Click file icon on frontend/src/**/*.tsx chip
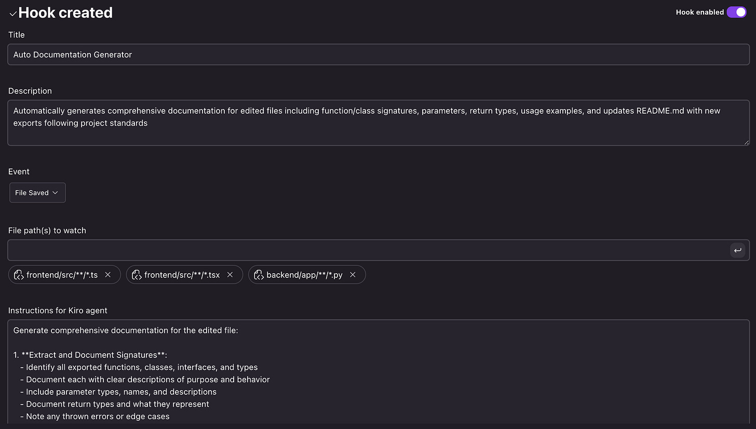The width and height of the screenshot is (756, 429). point(137,275)
